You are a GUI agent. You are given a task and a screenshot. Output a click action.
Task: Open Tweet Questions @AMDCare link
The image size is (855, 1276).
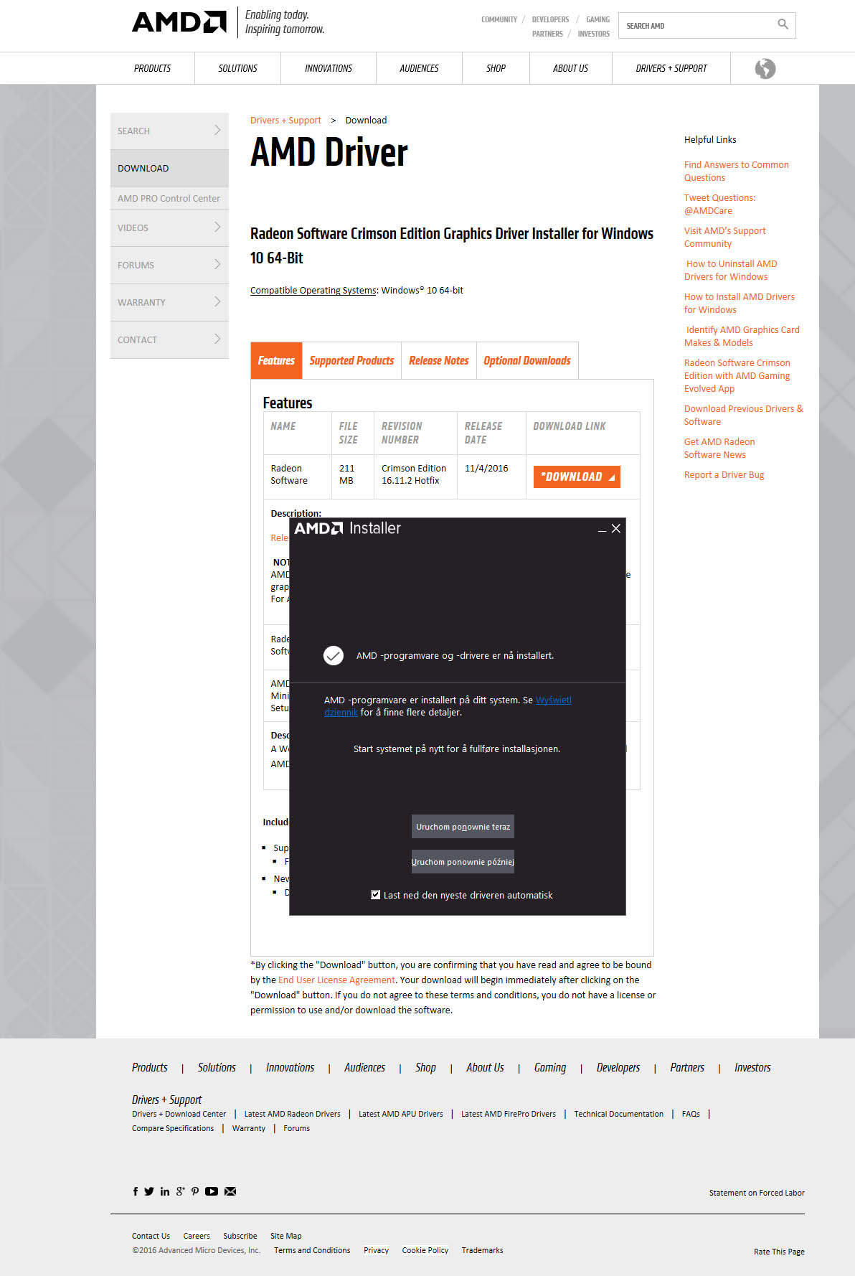tap(719, 204)
